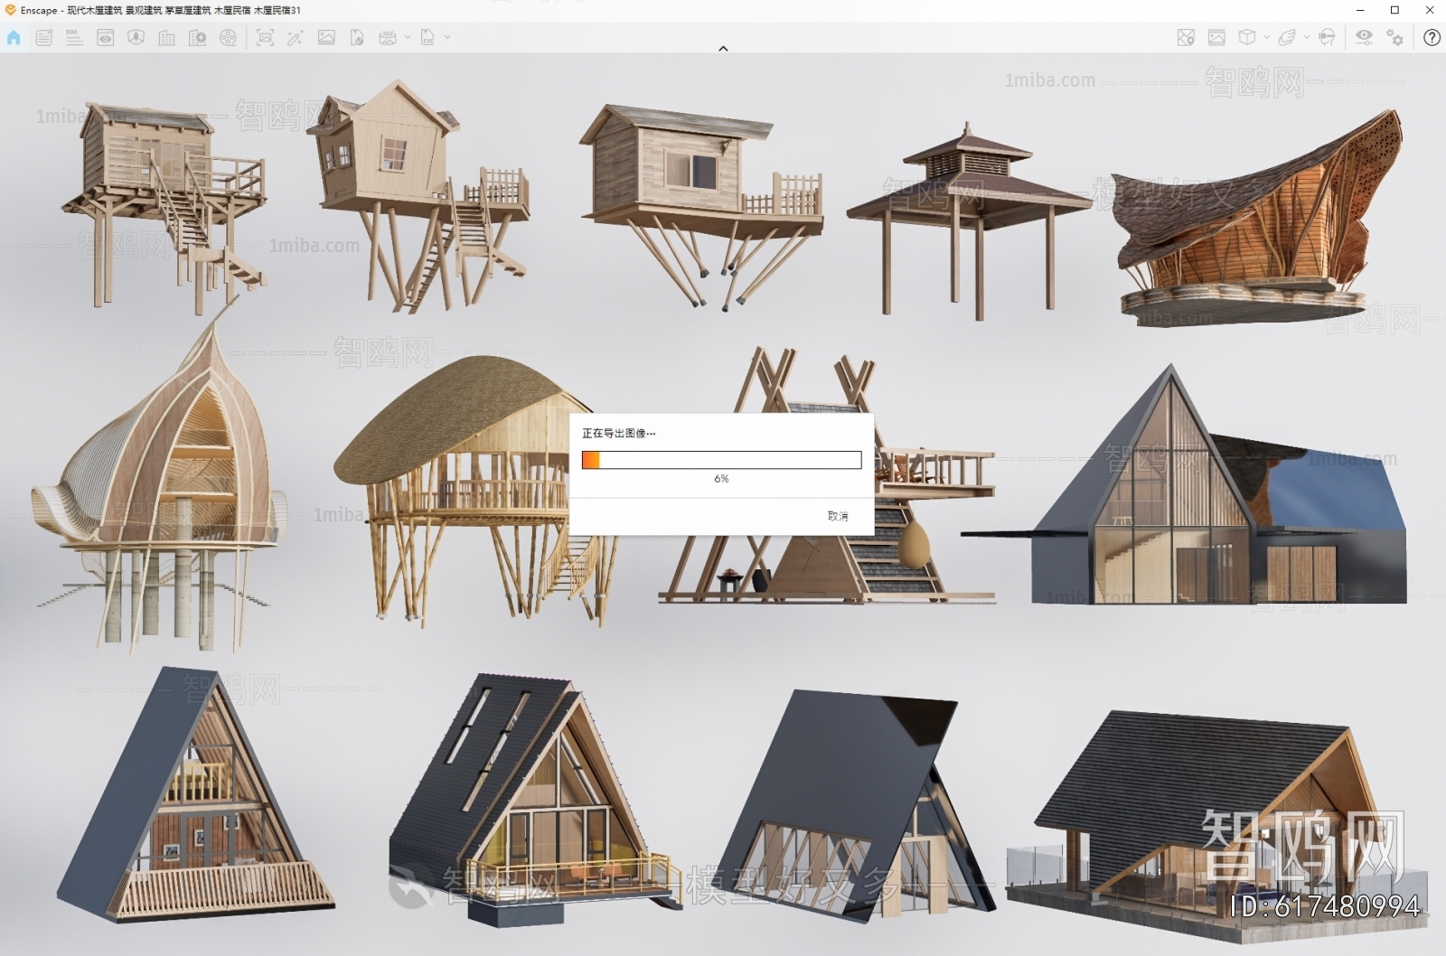Viewport: 1446px width, 956px height.
Task: Expand the 360 panorama export dropdown arrow
Action: 408,38
